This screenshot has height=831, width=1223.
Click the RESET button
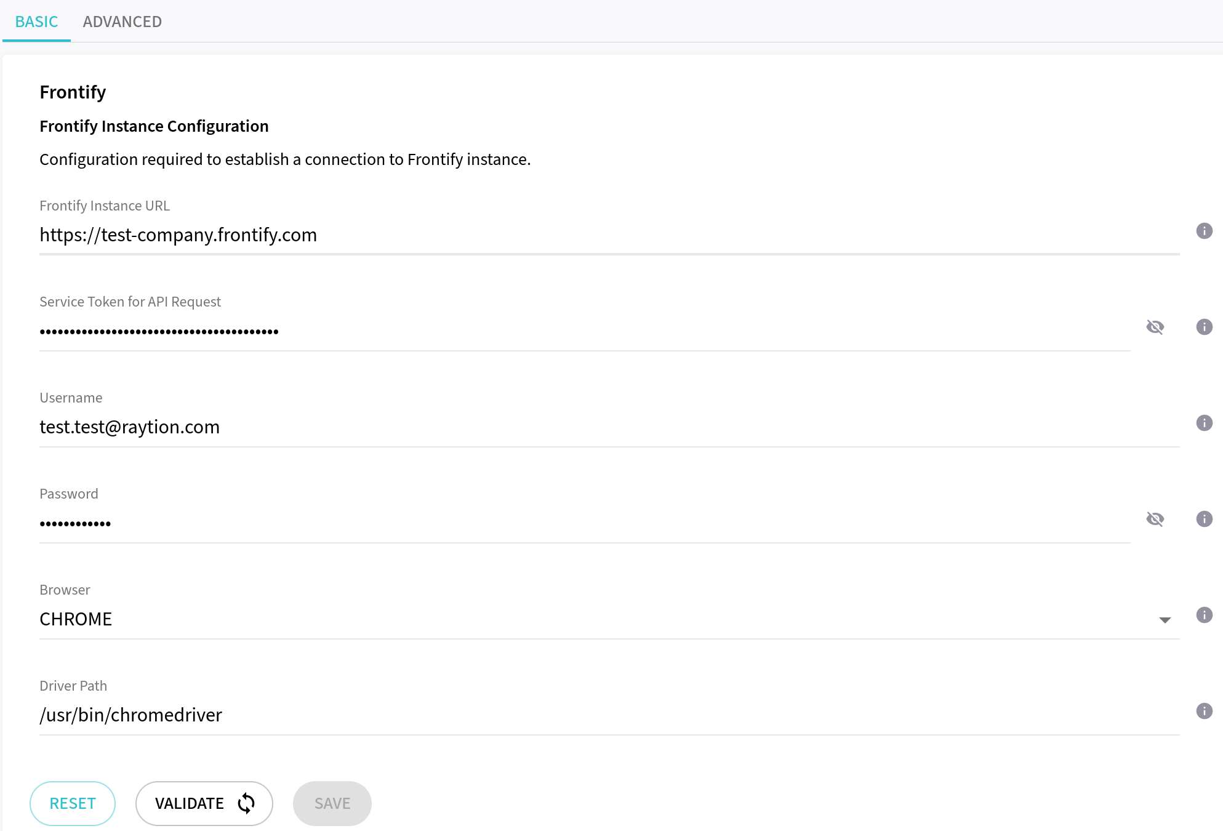[x=73, y=803]
